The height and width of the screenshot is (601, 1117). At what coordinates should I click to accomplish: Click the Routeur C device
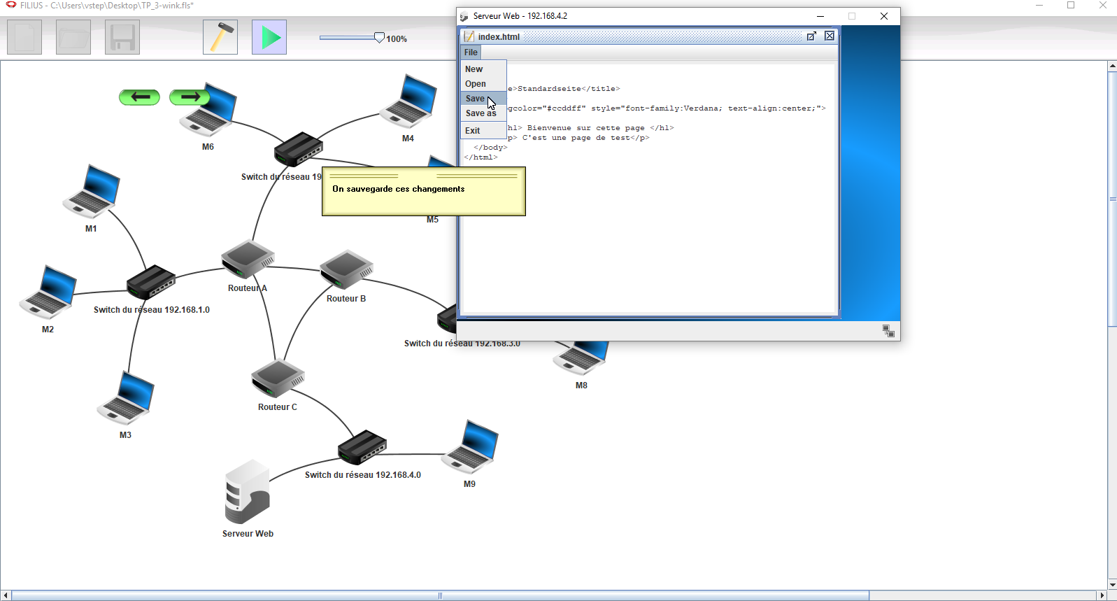pos(278,379)
